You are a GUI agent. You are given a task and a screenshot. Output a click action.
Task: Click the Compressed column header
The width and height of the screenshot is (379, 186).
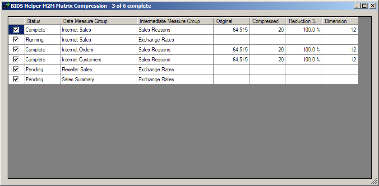coord(268,21)
